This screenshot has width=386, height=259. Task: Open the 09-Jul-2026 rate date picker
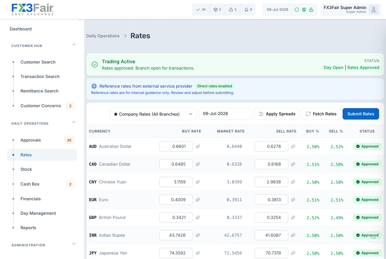point(226,114)
